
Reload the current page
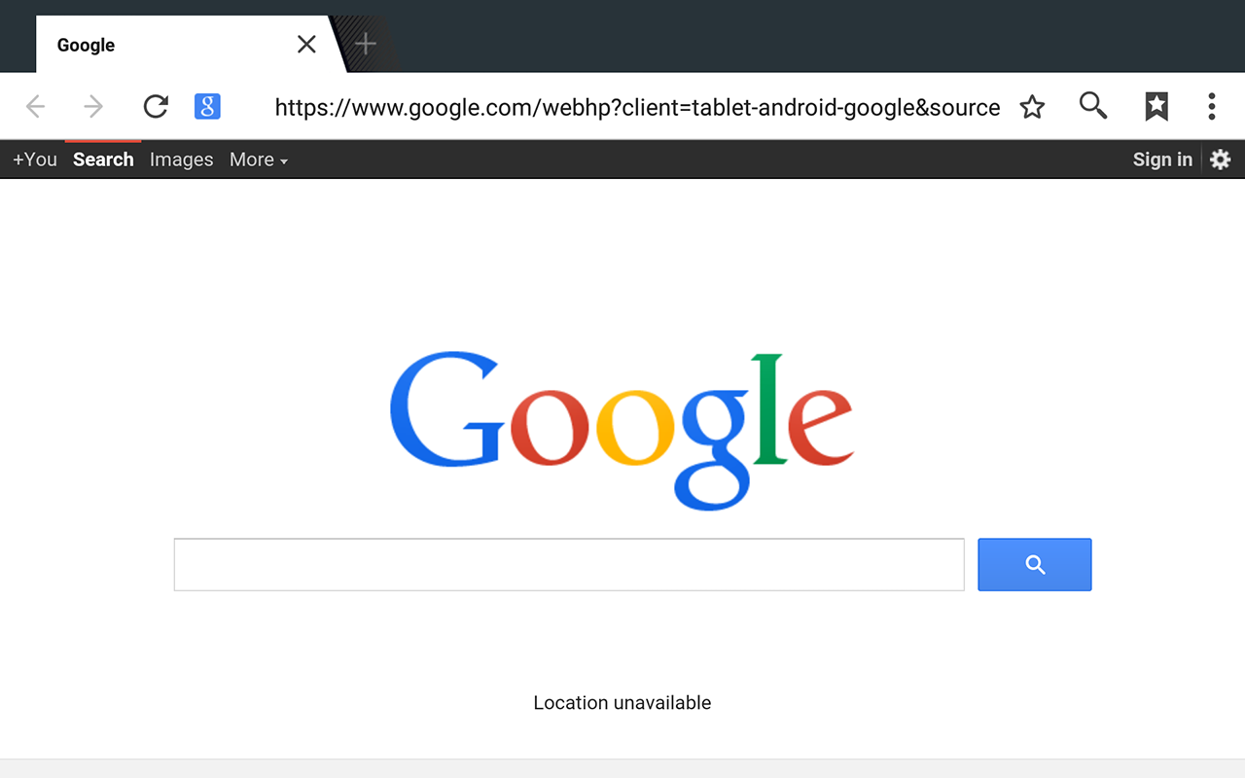[x=156, y=106]
